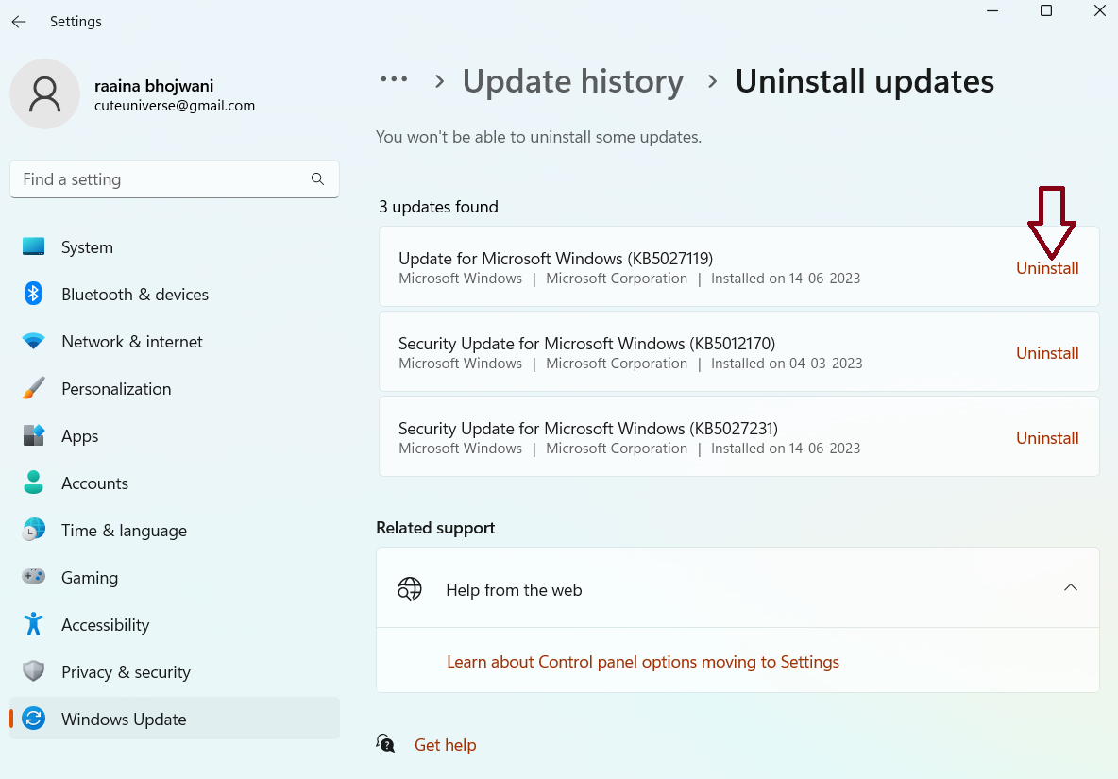Click the back arrow in title bar
This screenshot has width=1118, height=779.
pos(19,22)
